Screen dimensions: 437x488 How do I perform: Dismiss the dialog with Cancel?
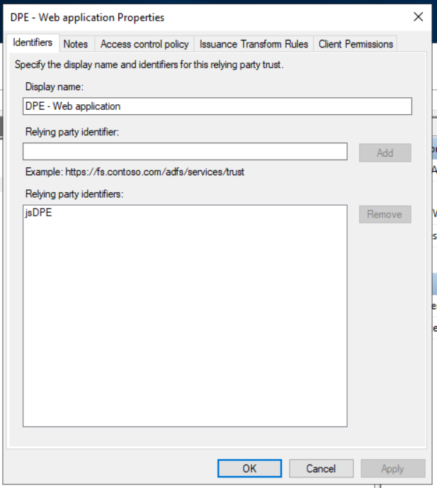[321, 468]
